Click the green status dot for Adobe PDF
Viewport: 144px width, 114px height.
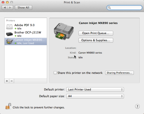pyautogui.click(x=15, y=29)
